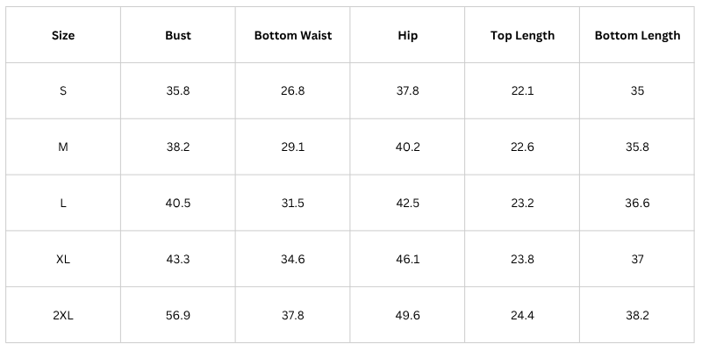Click the S size row label
This screenshot has height=351, width=702.
63,91
